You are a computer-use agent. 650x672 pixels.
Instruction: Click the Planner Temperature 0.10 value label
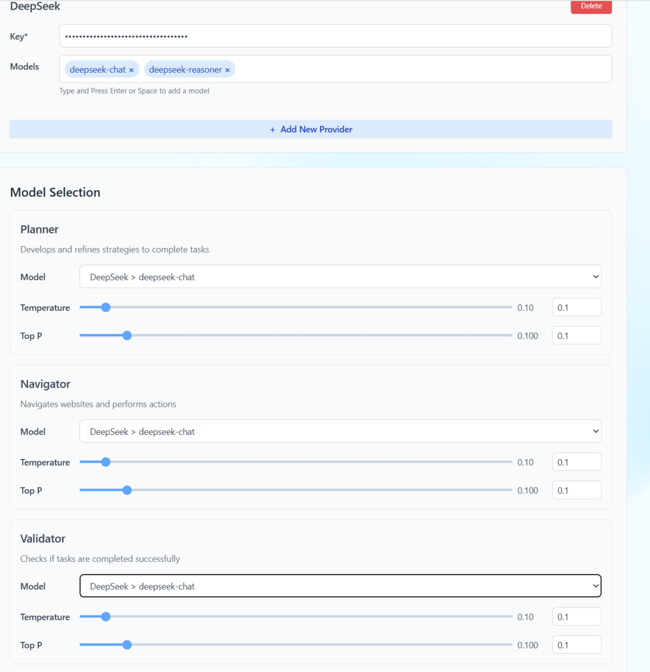(525, 307)
